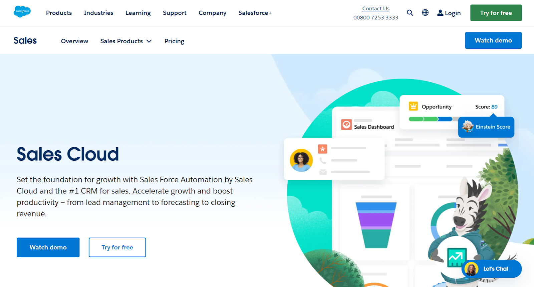Viewport: 534px width, 287px height.
Task: Go to the Overview tab
Action: coord(74,41)
